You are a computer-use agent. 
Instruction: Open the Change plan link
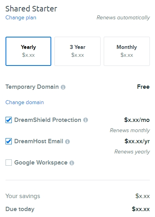tap(21, 18)
